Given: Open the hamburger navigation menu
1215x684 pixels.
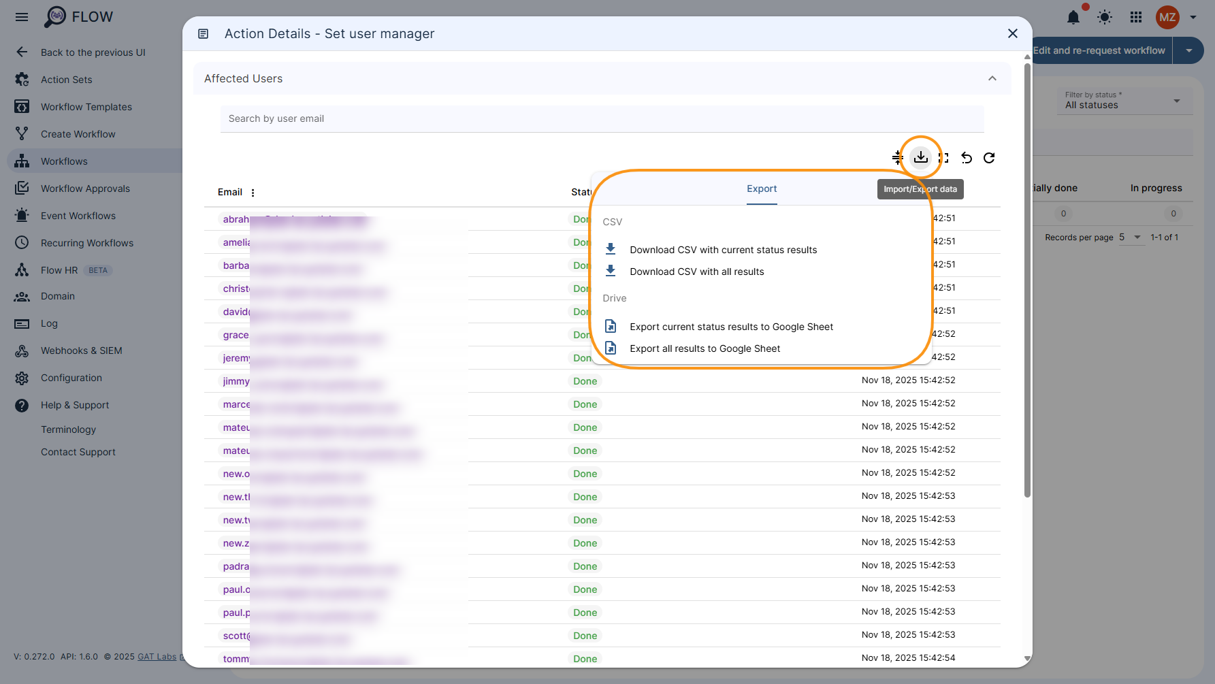Looking at the screenshot, I should click(x=21, y=17).
